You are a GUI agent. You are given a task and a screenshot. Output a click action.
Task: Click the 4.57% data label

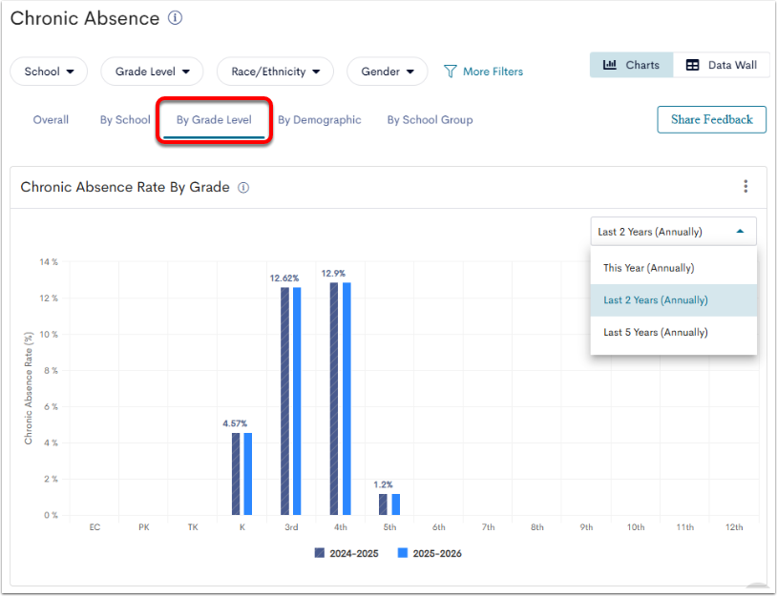pyautogui.click(x=235, y=423)
